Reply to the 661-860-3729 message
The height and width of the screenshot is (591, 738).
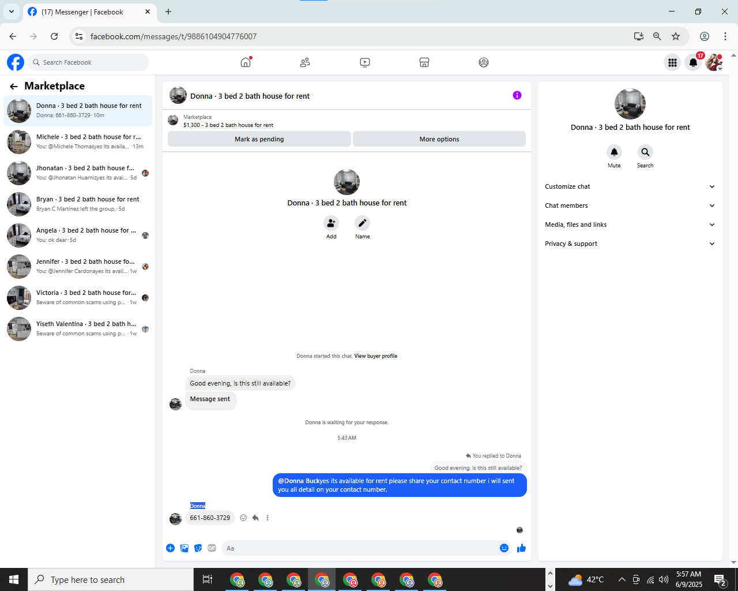coord(255,518)
